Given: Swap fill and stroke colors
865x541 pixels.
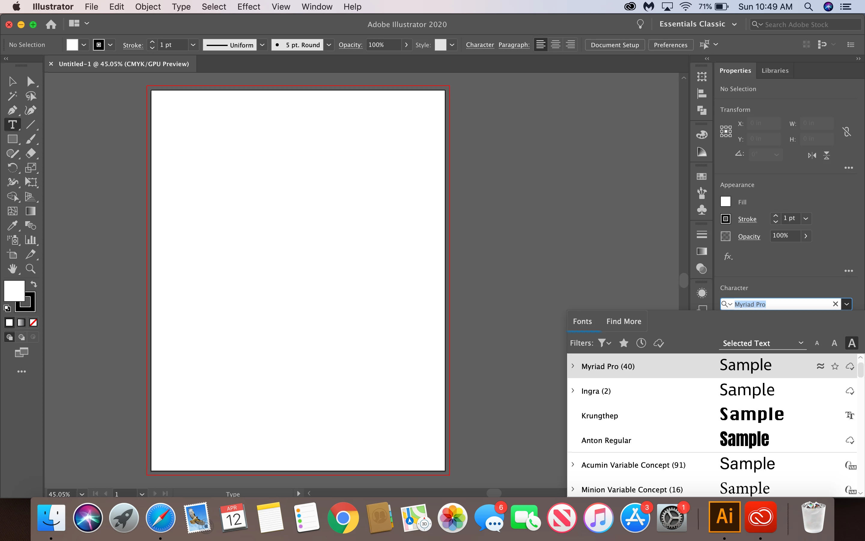Looking at the screenshot, I should coord(34,284).
